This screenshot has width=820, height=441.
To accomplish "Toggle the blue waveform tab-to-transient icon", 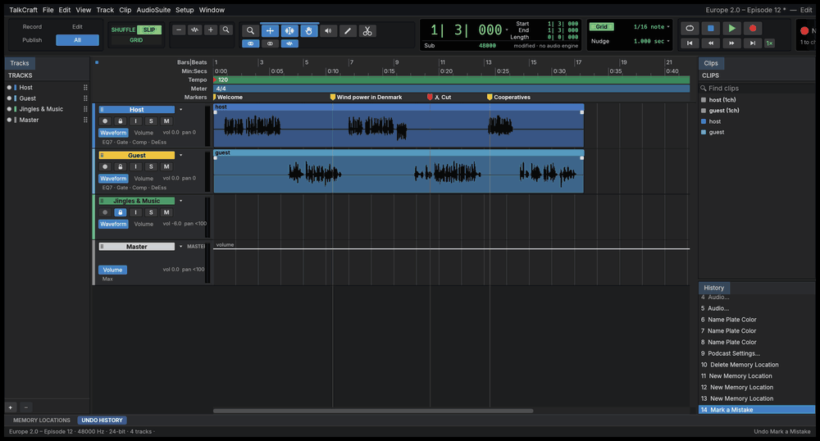I will click(x=289, y=43).
